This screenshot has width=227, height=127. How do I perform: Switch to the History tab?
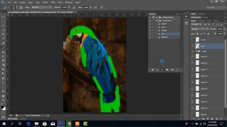(x=216, y=21)
